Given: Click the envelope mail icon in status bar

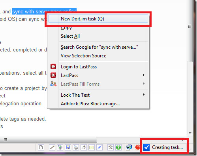Looking at the screenshot, I should [x=92, y=147].
